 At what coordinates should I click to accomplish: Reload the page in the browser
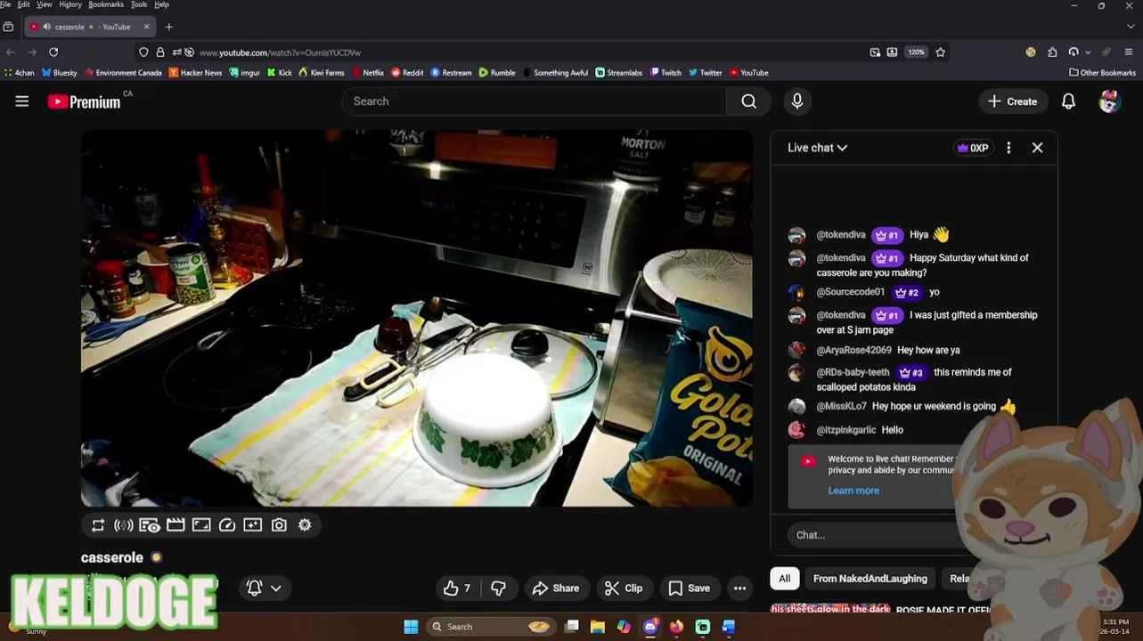tap(53, 53)
